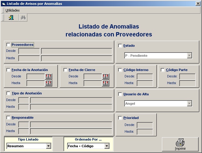Open the Ordenado Por dropdown
Viewport: 202px width, 153px height.
point(107,146)
